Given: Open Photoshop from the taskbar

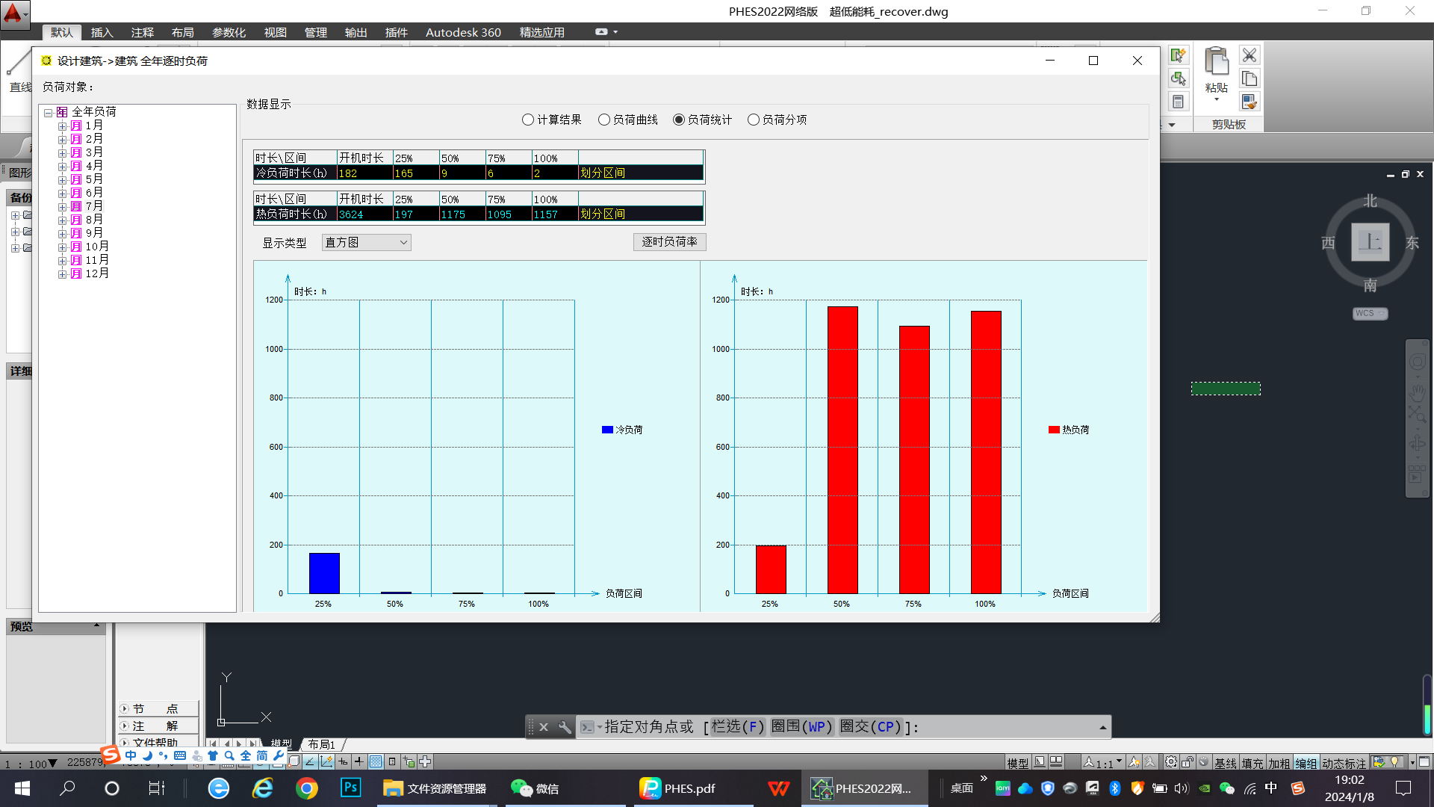Looking at the screenshot, I should [x=350, y=788].
